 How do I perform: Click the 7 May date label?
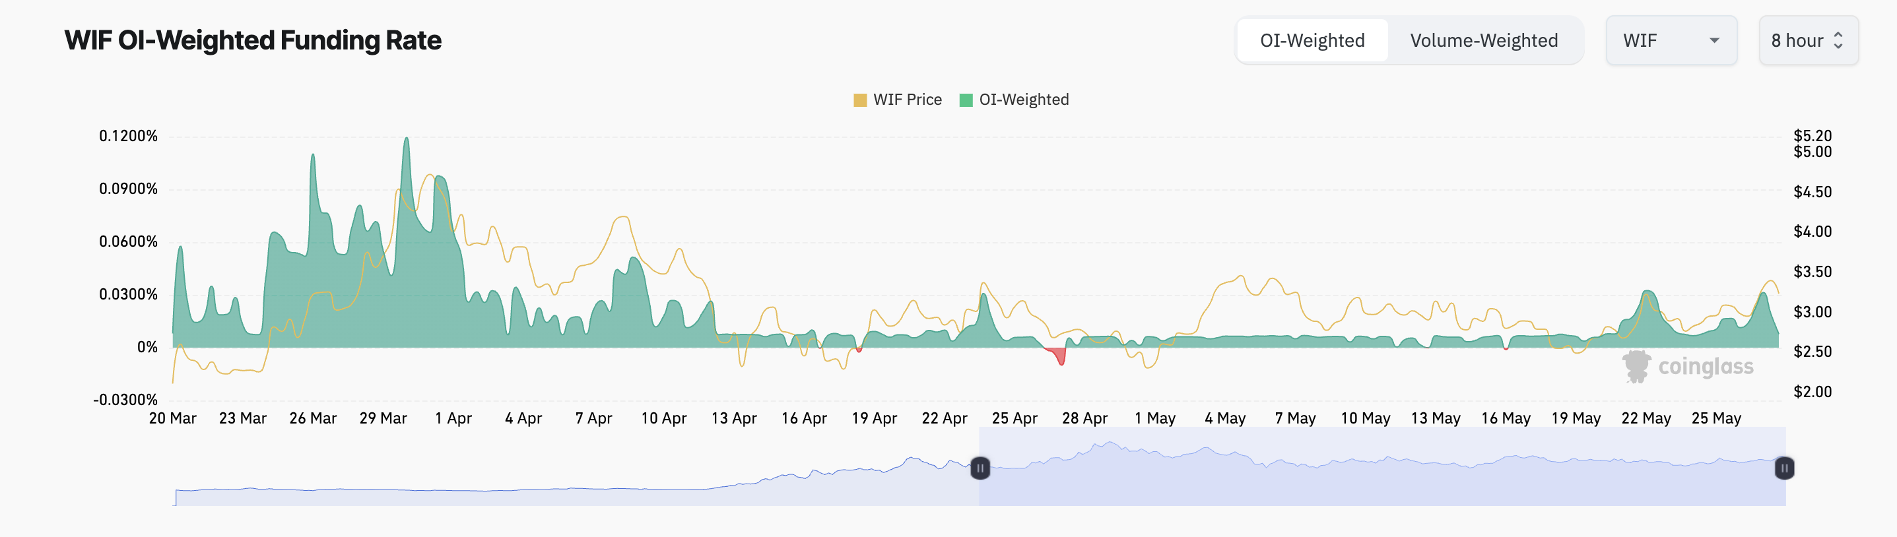point(1295,418)
